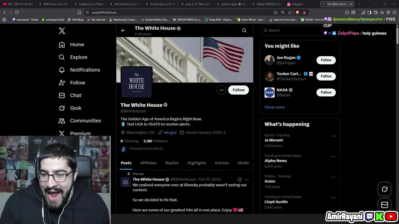Reload the page in browser

pos(17,12)
